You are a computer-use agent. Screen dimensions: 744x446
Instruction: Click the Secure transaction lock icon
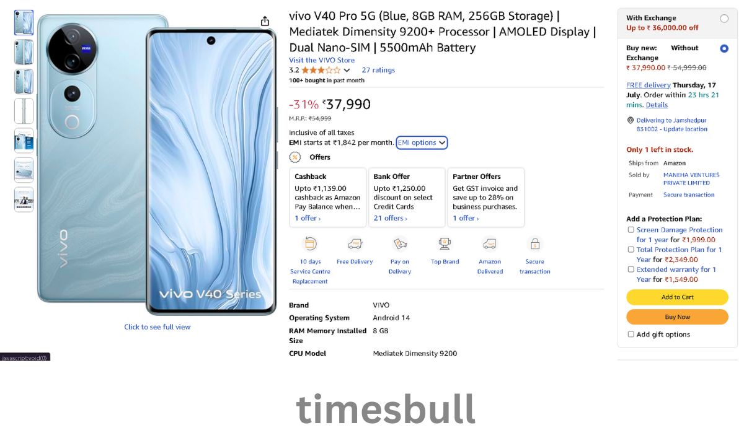tap(534, 243)
